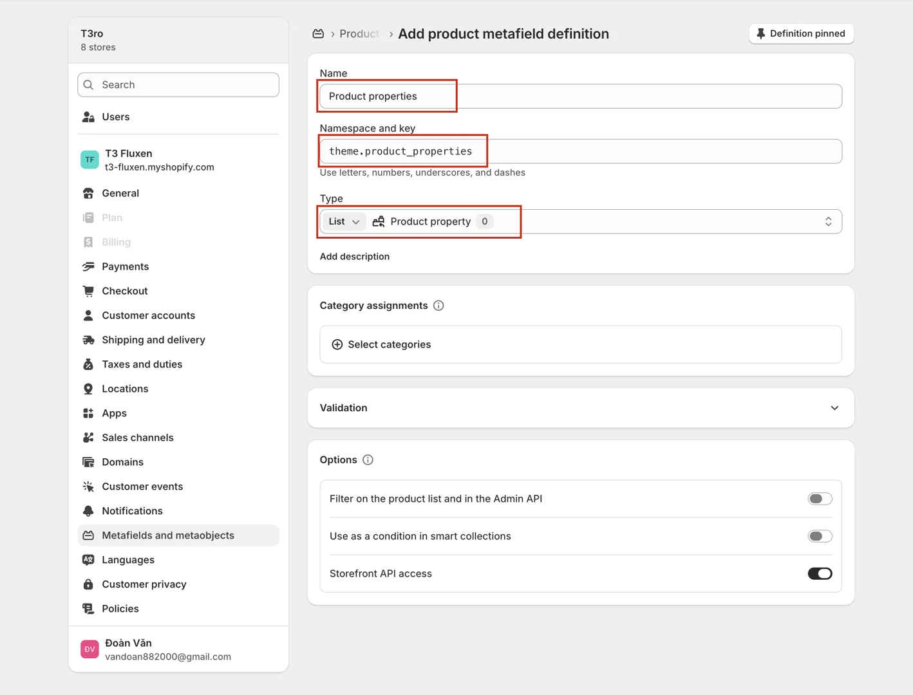Viewport: 913px width, 695px height.
Task: Click the Namespace and key field
Action: [581, 151]
